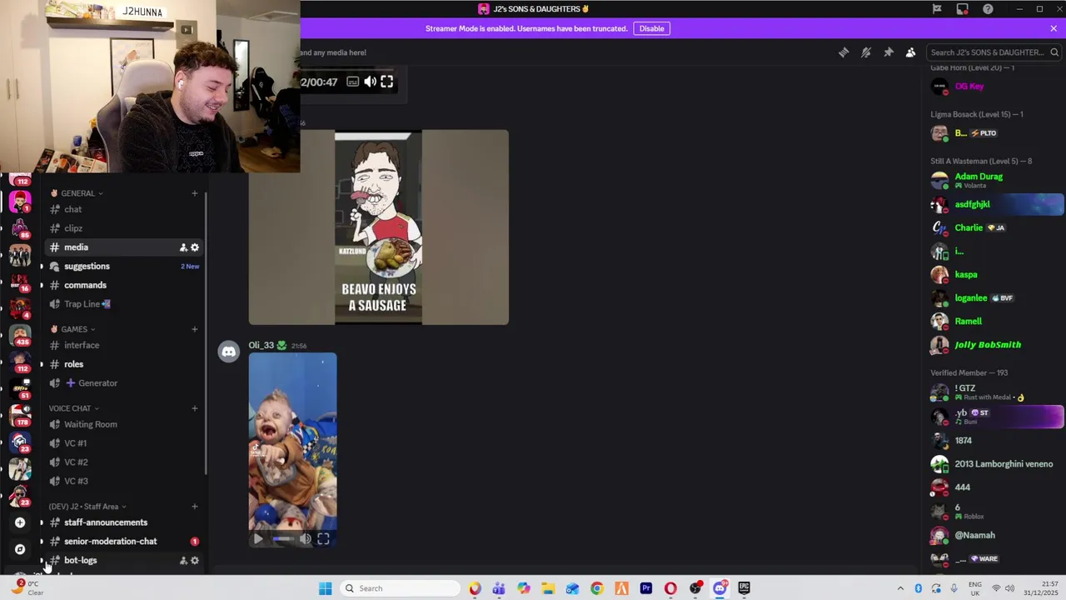Open the inbox icon in title bar
This screenshot has width=1066, height=600.
[x=963, y=9]
